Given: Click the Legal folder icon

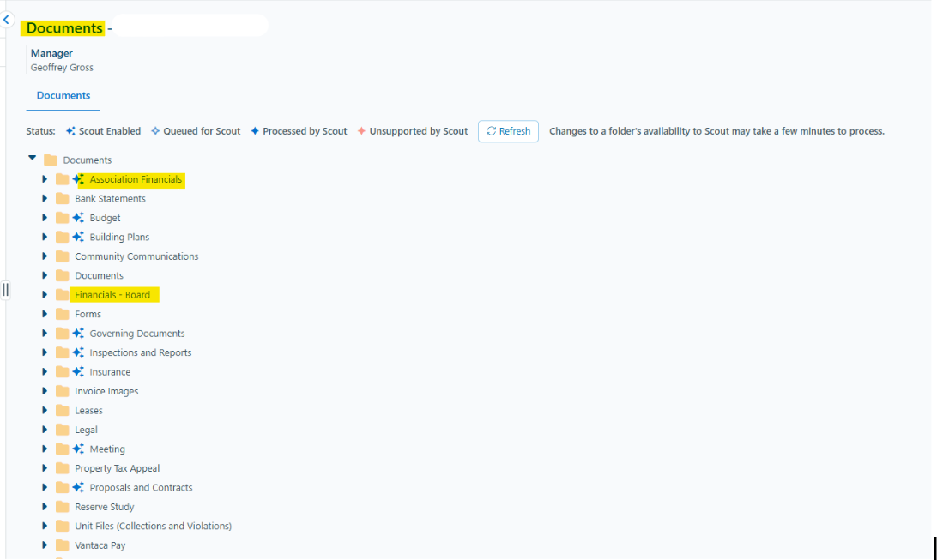Looking at the screenshot, I should point(62,430).
